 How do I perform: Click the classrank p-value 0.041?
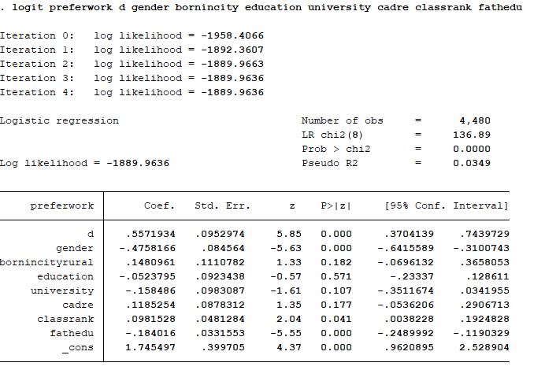pos(336,319)
